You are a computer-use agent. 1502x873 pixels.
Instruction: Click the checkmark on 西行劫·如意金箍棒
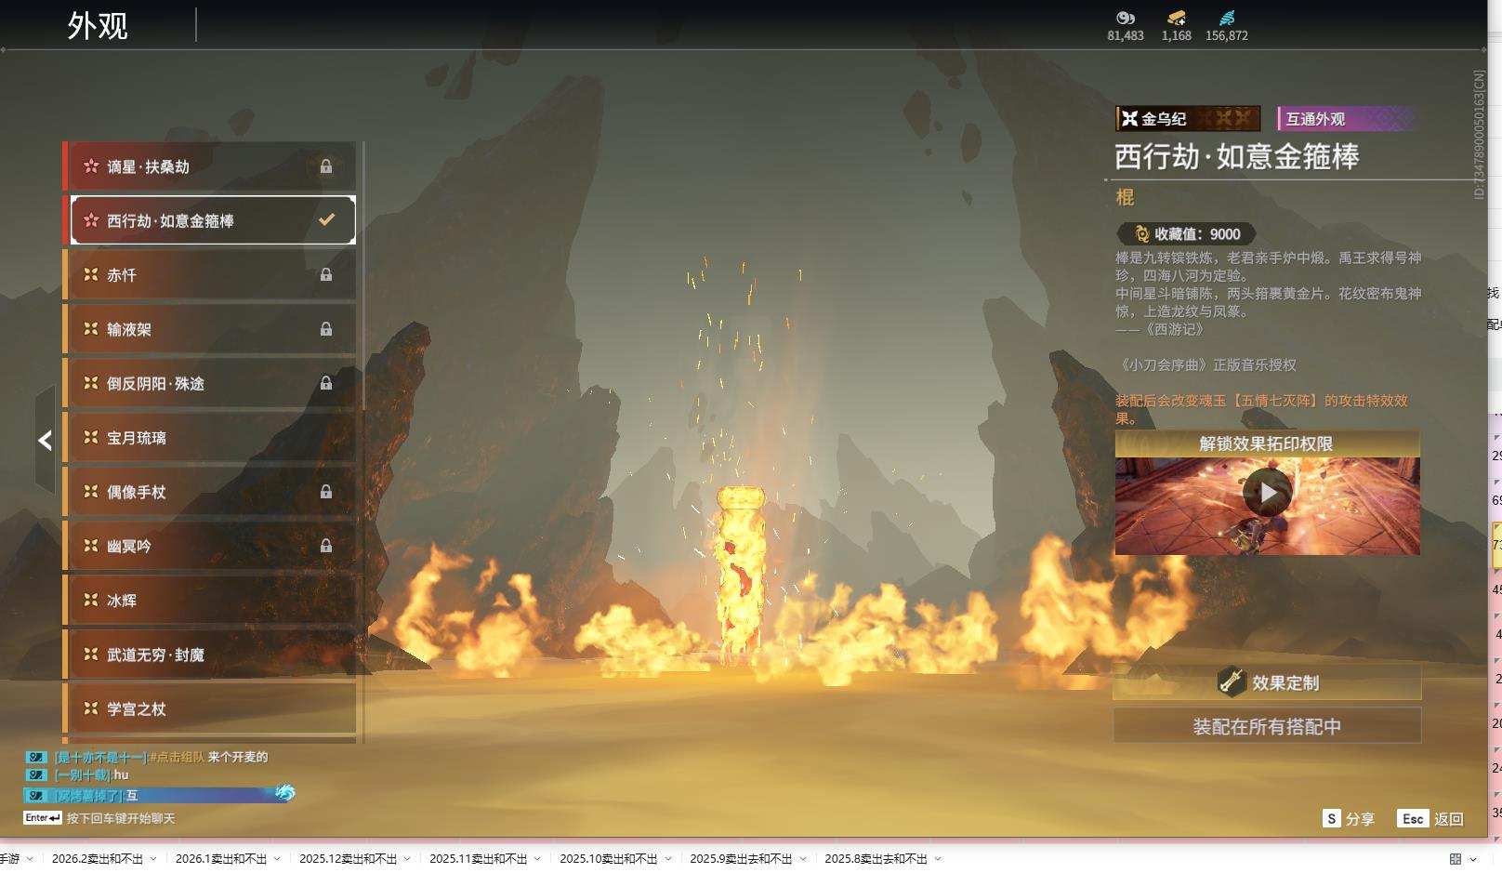coord(326,220)
